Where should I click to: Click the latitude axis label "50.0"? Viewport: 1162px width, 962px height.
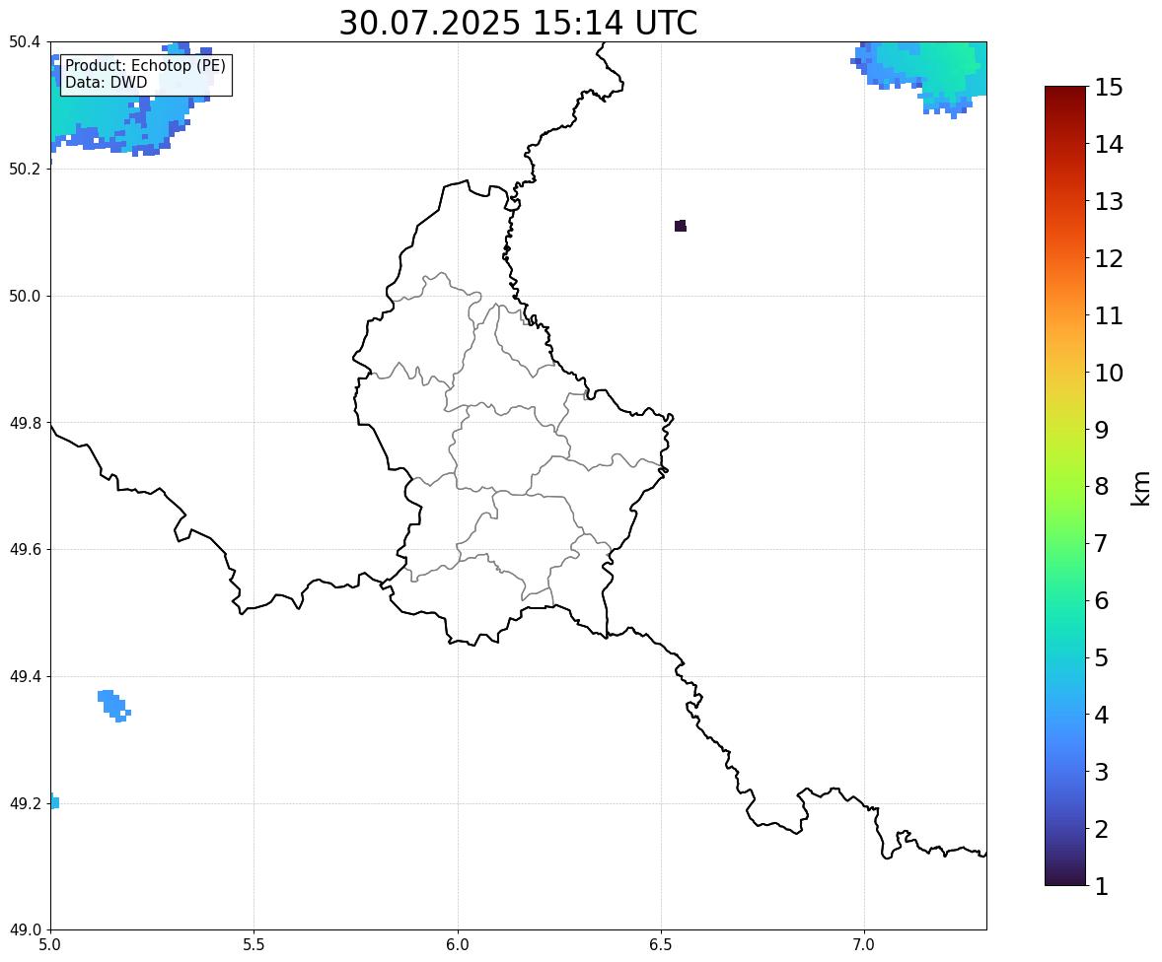(25, 297)
